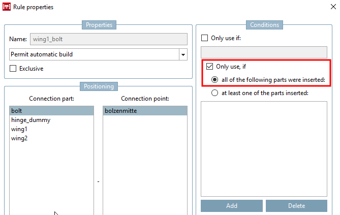The image size is (340, 215).
Task: Click the Add button
Action: (x=231, y=206)
